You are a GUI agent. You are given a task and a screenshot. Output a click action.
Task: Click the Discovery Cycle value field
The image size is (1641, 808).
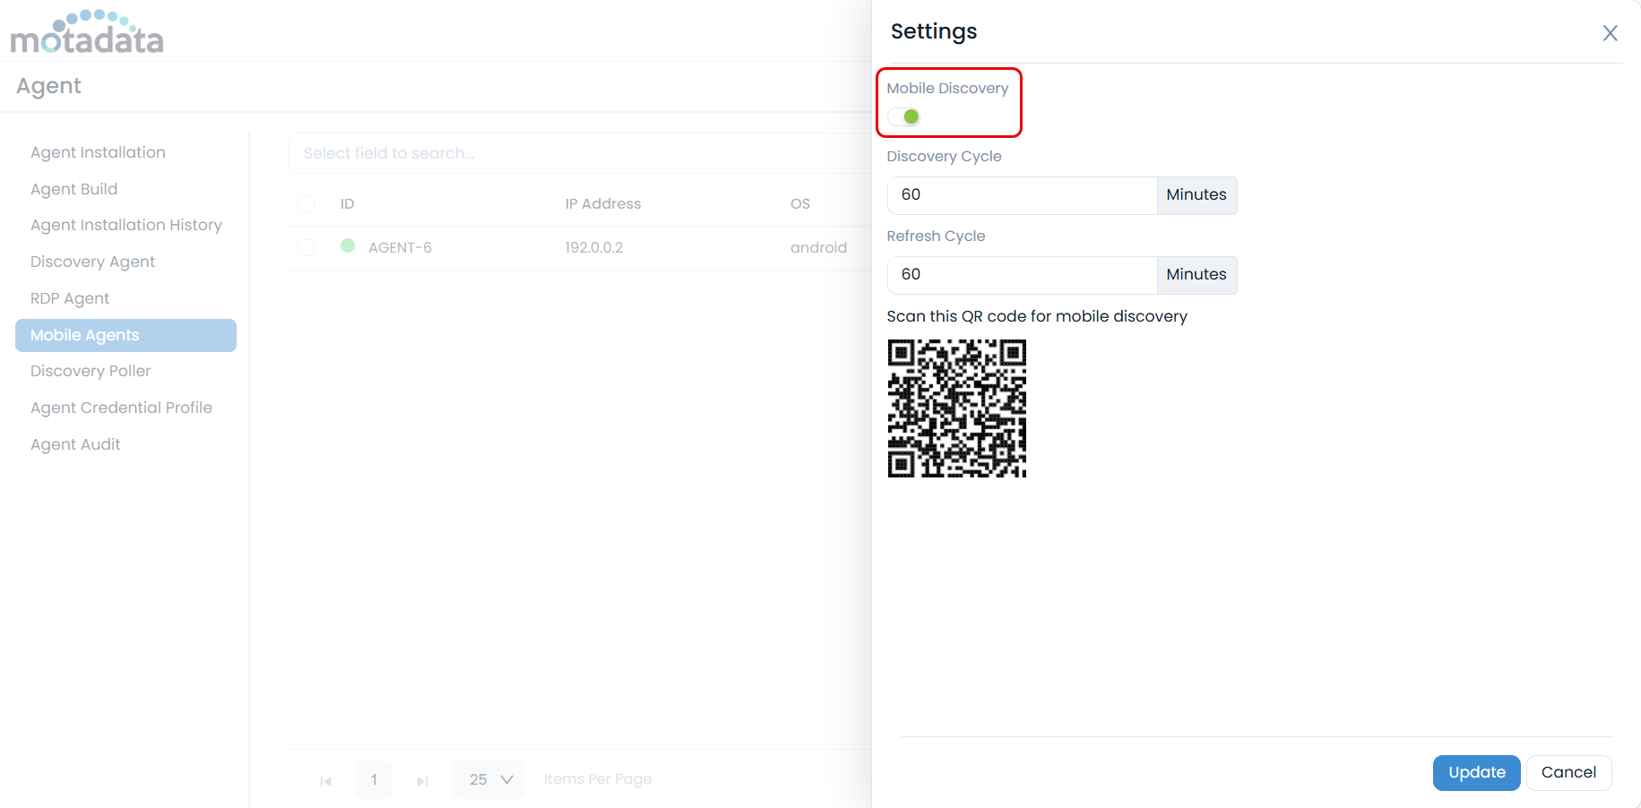(1022, 195)
